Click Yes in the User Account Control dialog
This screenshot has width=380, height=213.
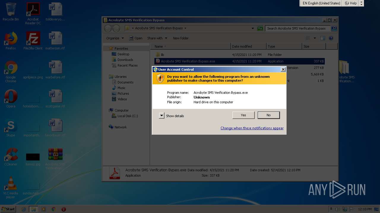(x=243, y=115)
